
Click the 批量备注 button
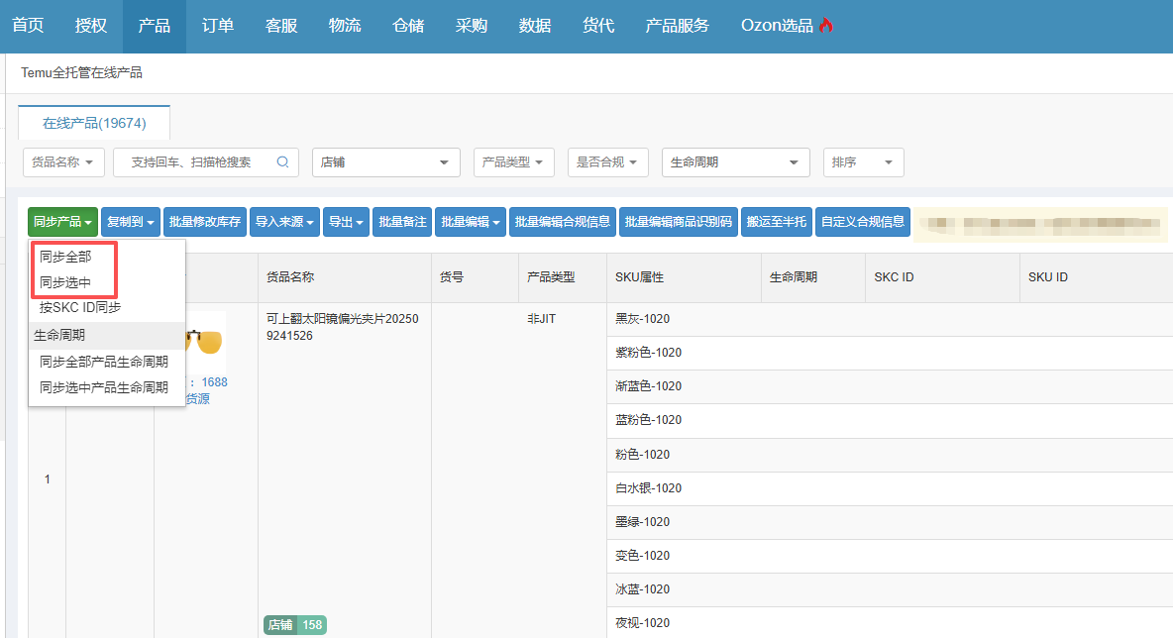(402, 222)
